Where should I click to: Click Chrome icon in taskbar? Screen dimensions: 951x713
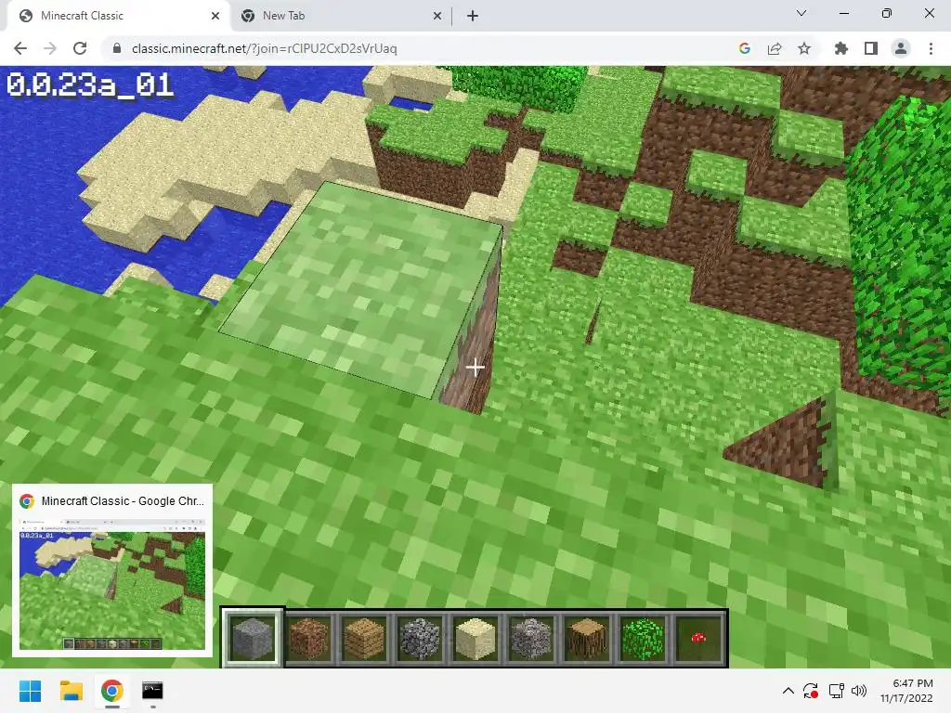coord(112,691)
